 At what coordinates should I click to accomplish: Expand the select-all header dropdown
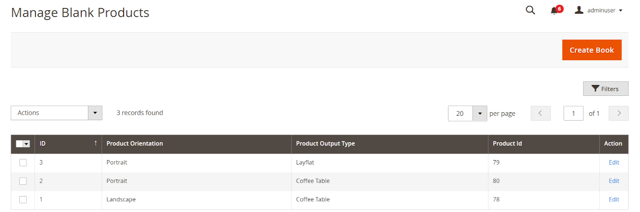[26, 144]
